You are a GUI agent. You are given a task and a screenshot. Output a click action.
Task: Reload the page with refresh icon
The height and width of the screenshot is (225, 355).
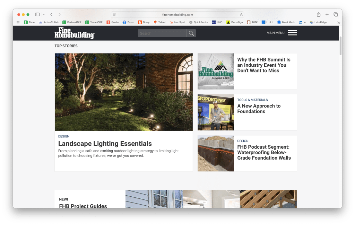241,15
